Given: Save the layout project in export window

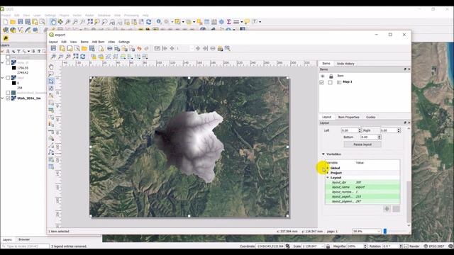Looking at the screenshot, I should (x=54, y=49).
